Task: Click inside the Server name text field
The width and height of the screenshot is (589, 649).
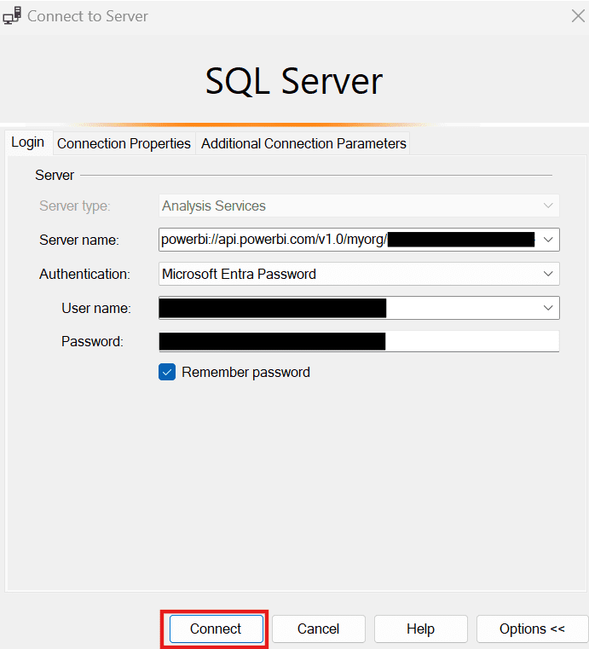Action: [x=273, y=240]
